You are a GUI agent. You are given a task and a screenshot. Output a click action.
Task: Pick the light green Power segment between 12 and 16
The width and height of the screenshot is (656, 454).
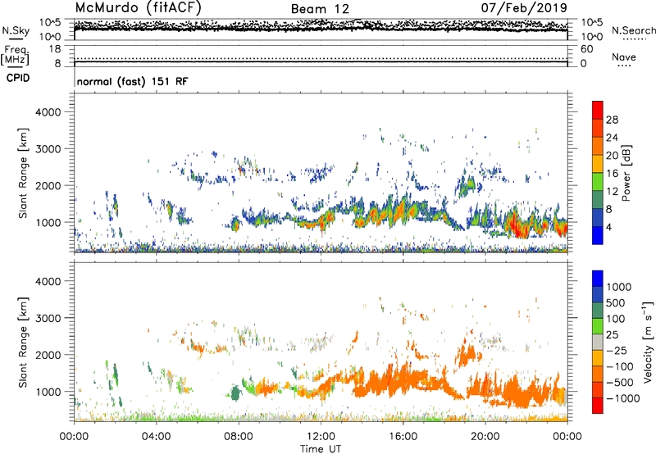point(598,182)
